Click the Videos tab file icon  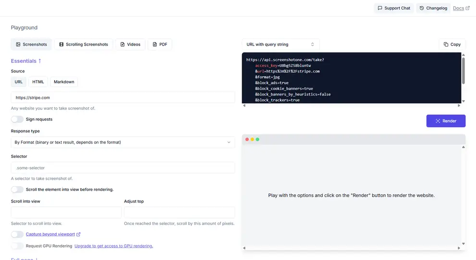122,45
